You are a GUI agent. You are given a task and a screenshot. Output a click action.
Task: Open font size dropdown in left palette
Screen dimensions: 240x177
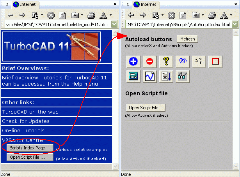[x=111, y=15]
